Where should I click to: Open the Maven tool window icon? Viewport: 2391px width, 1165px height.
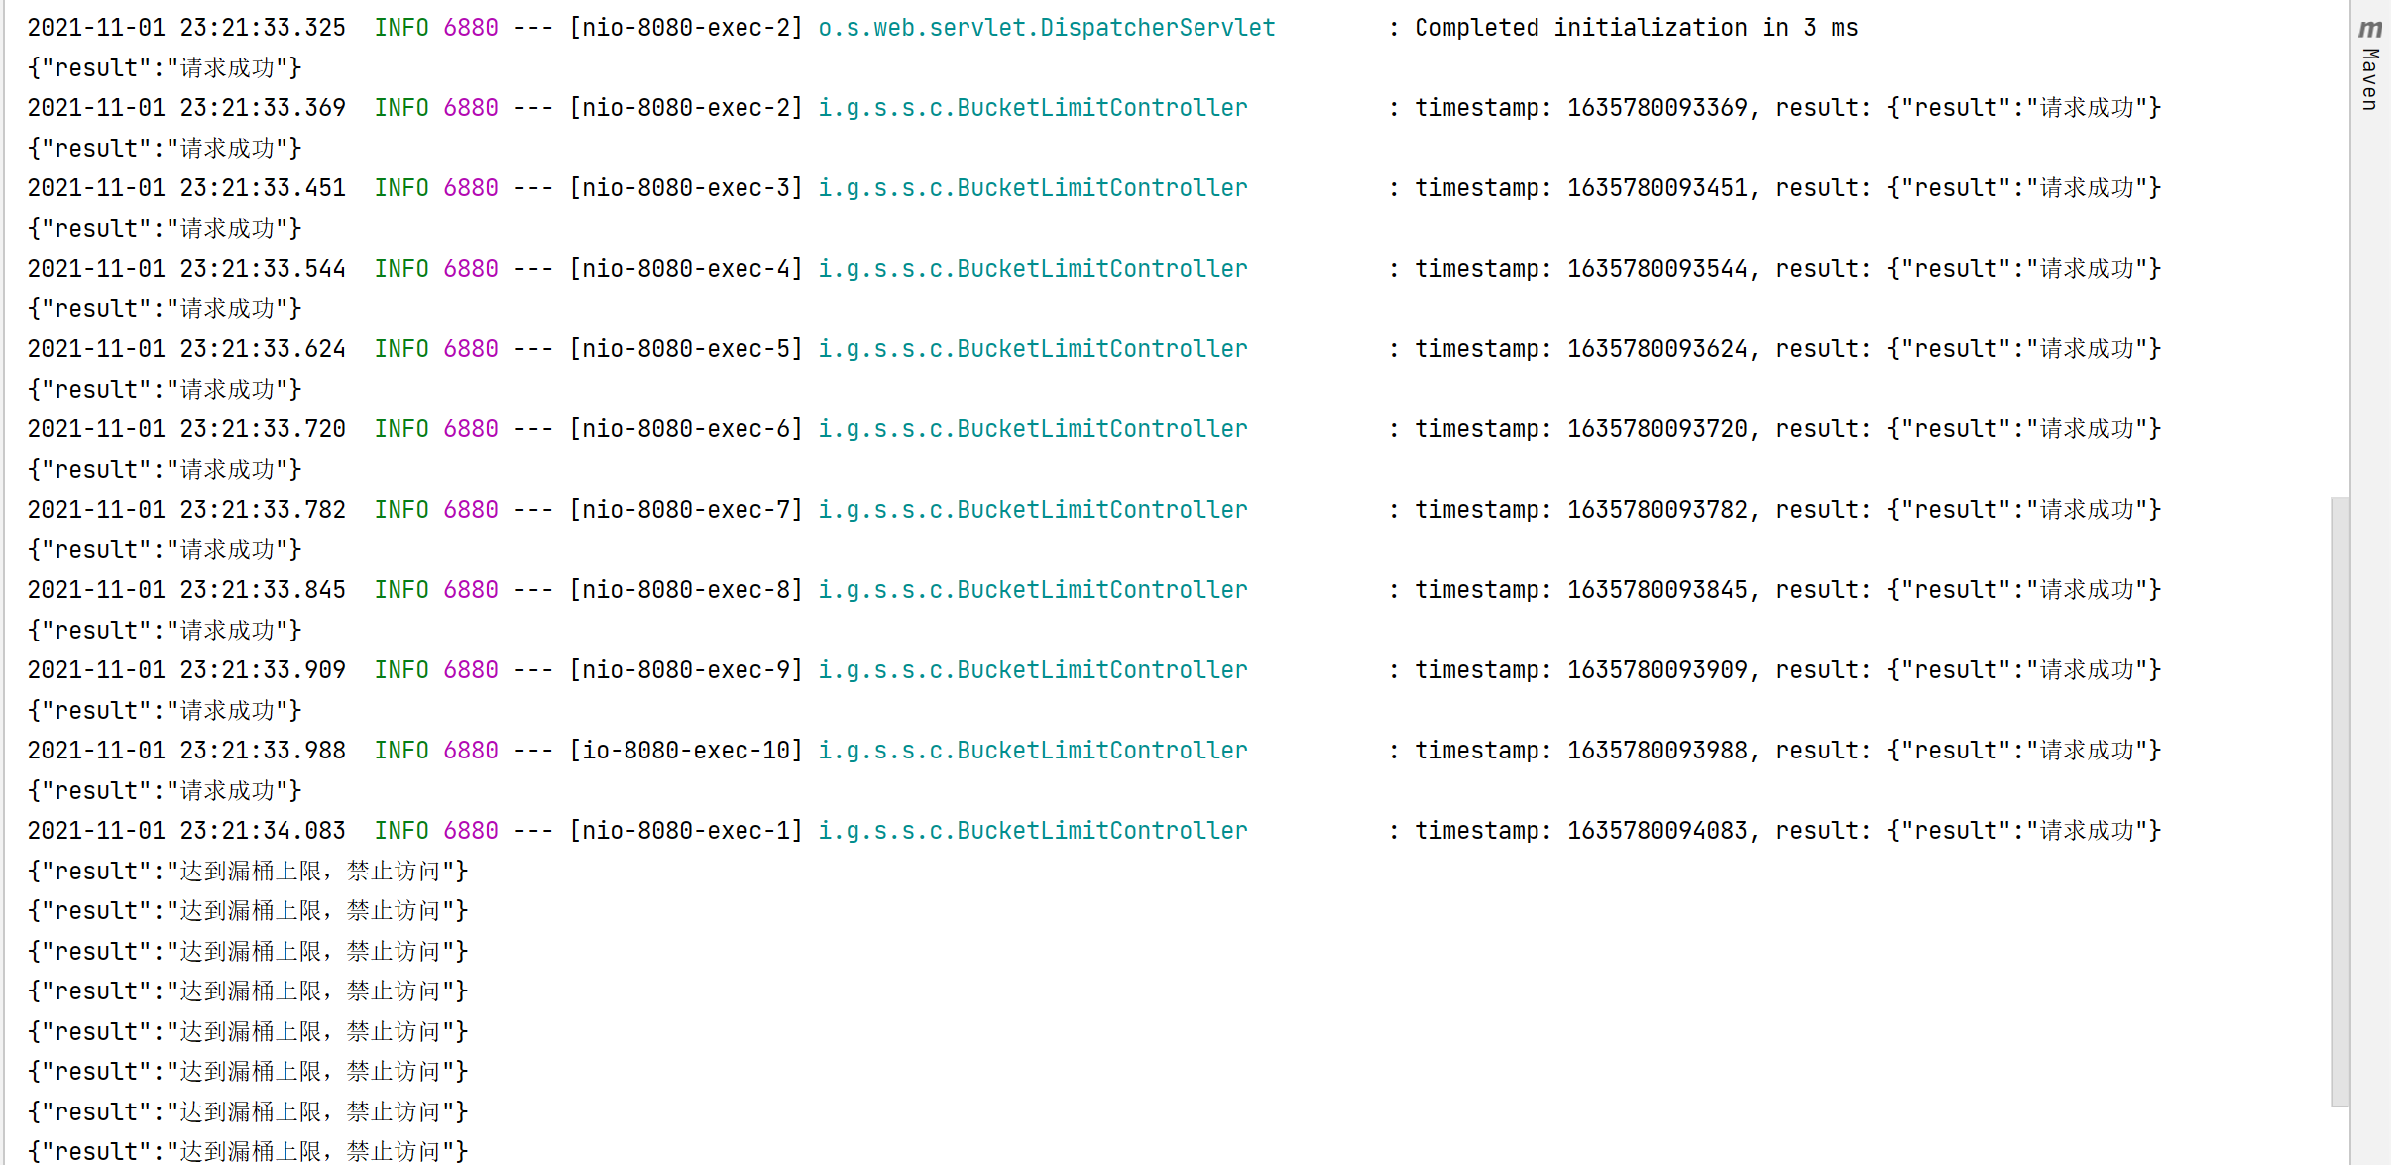tap(2370, 28)
